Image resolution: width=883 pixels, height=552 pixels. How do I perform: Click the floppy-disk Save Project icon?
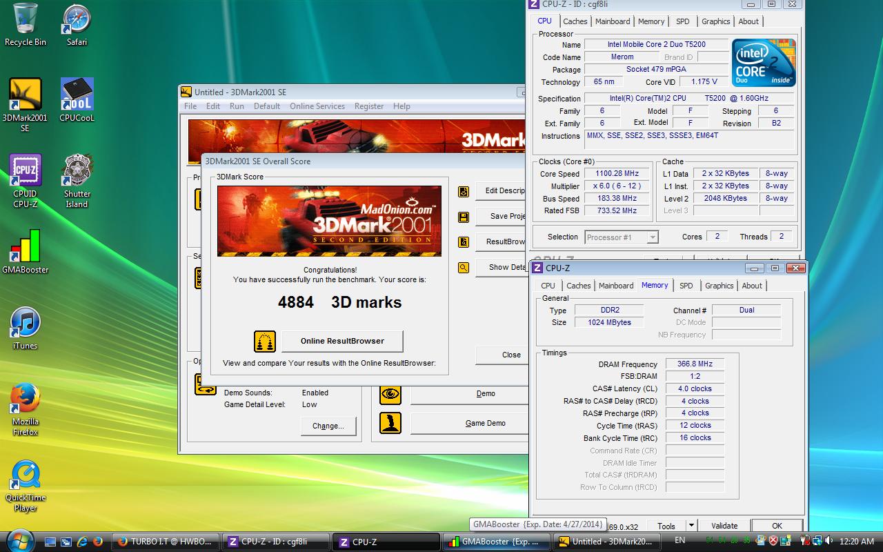(464, 217)
